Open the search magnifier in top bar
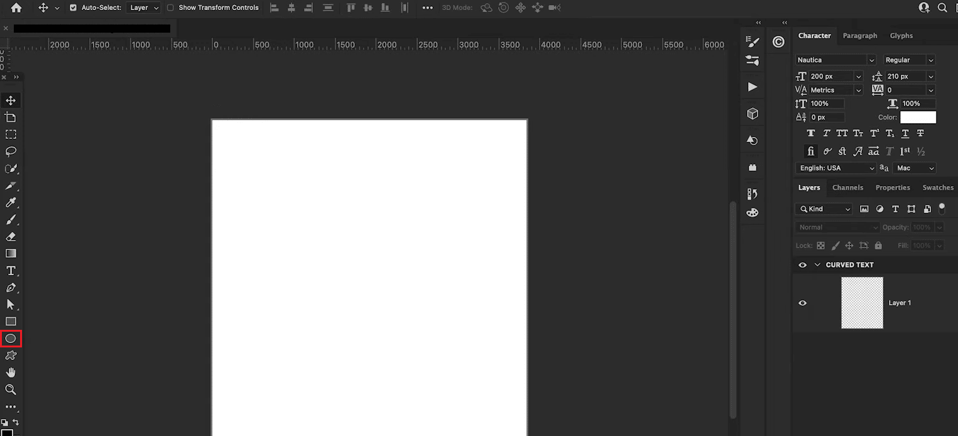This screenshot has width=958, height=436. click(942, 8)
